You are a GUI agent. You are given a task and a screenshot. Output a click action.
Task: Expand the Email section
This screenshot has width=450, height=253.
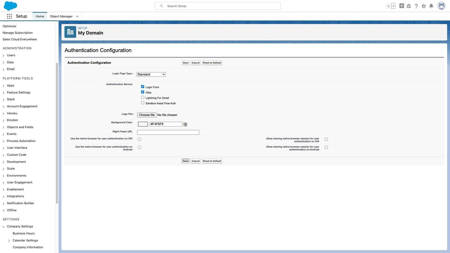click(x=4, y=69)
